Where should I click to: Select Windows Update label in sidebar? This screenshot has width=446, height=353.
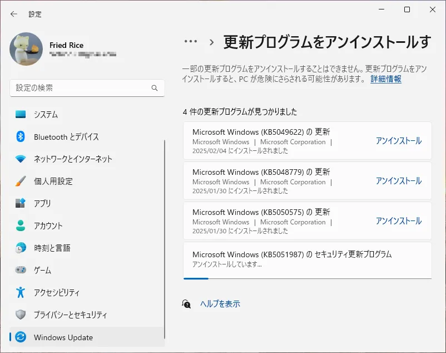pyautogui.click(x=63, y=337)
